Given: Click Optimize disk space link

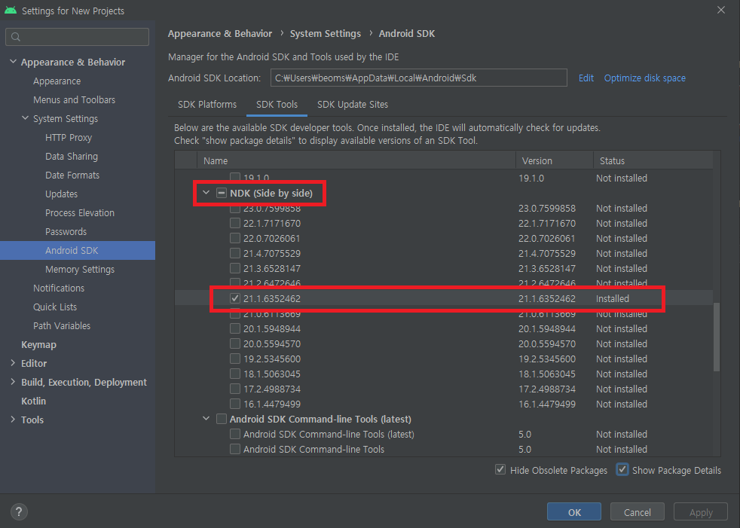Looking at the screenshot, I should click(644, 78).
